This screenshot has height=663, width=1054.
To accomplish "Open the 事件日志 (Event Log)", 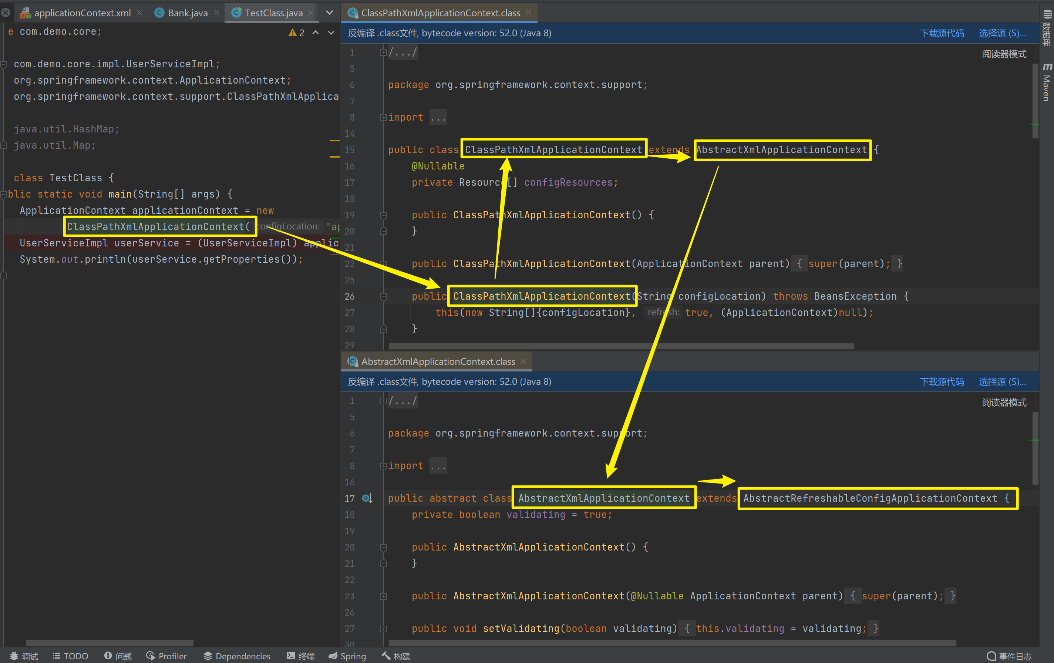I will coord(1009,656).
